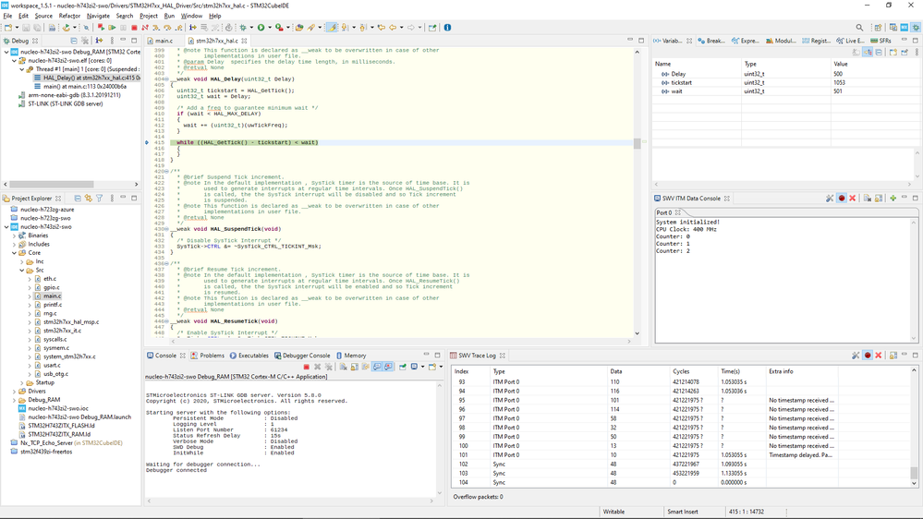This screenshot has height=519, width=923.
Task: Toggle the SWV Trace Log record button
Action: (868, 356)
